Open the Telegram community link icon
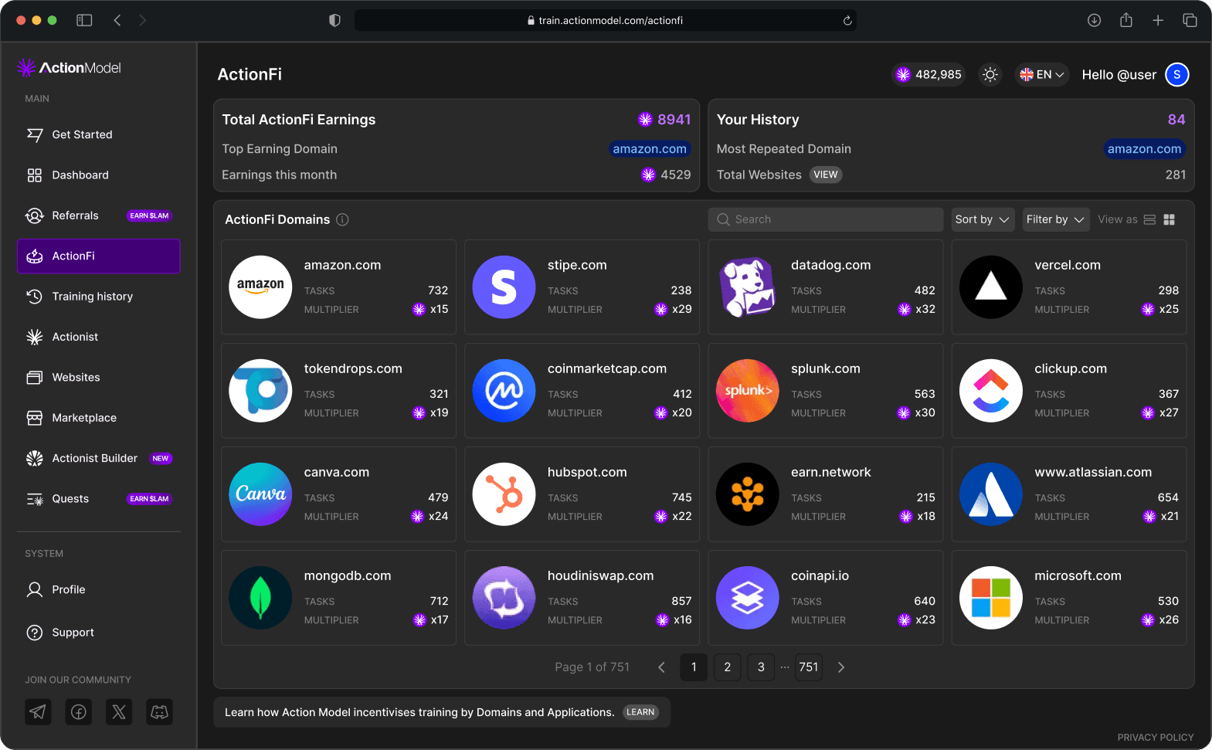The width and height of the screenshot is (1212, 750). click(x=38, y=711)
